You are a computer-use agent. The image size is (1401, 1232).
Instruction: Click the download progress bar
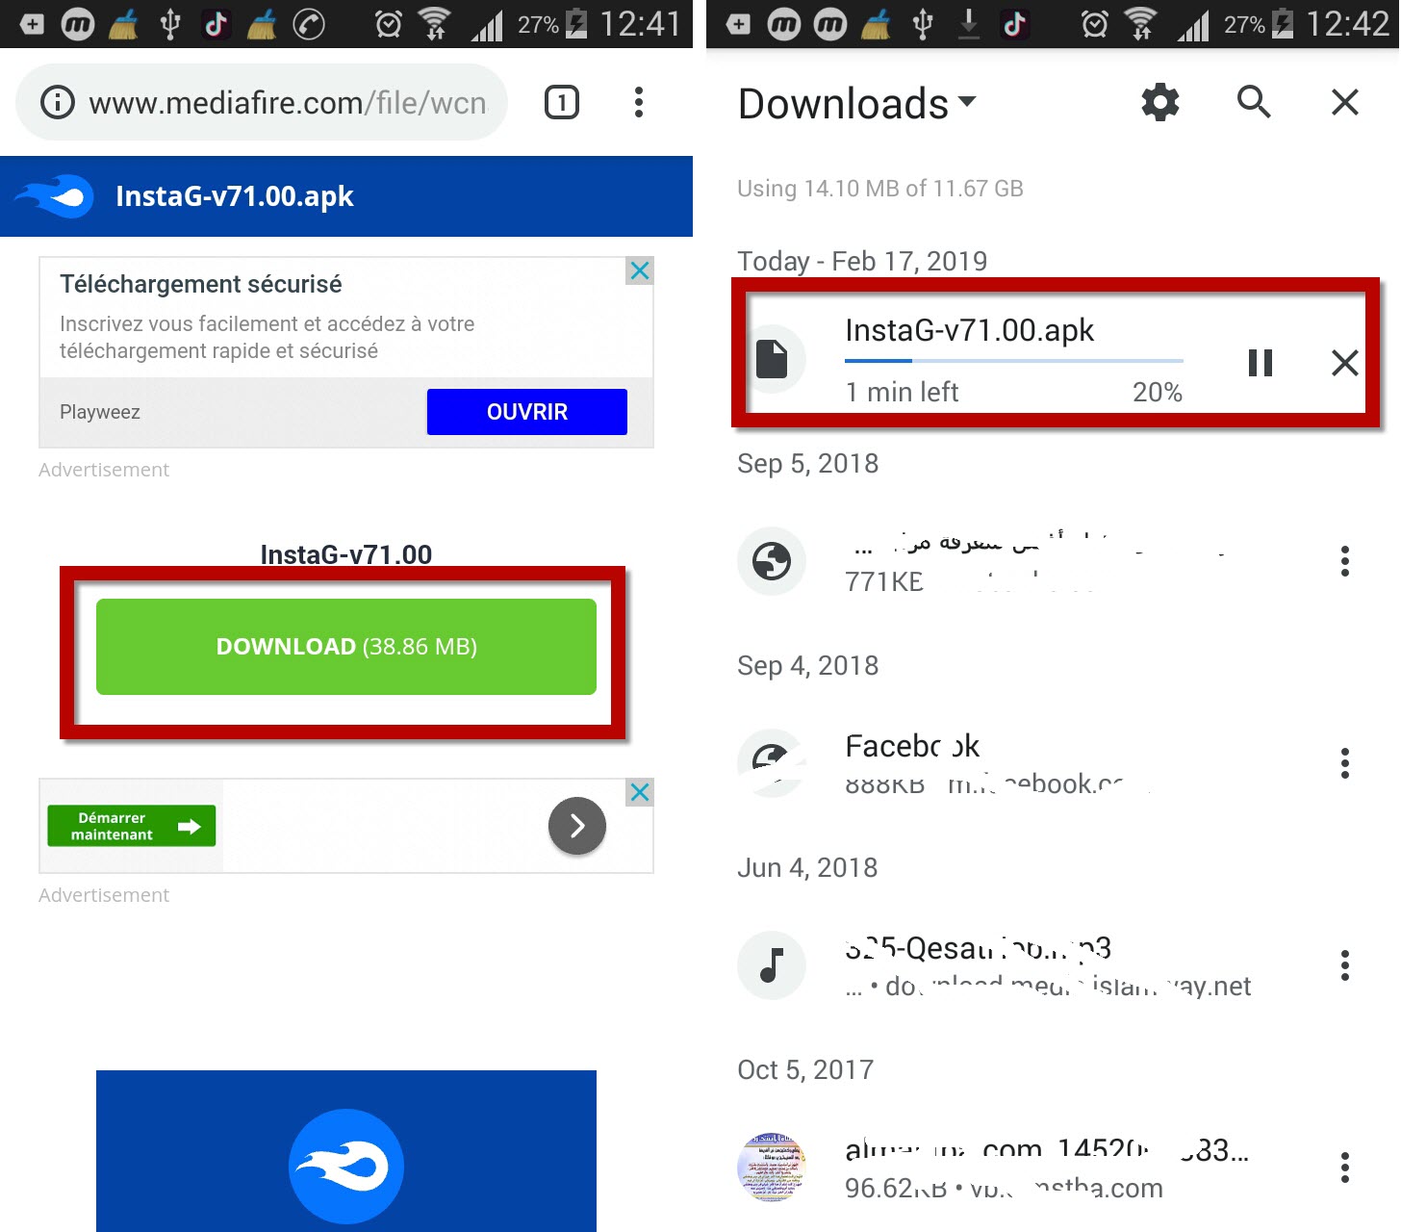pos(1014,361)
